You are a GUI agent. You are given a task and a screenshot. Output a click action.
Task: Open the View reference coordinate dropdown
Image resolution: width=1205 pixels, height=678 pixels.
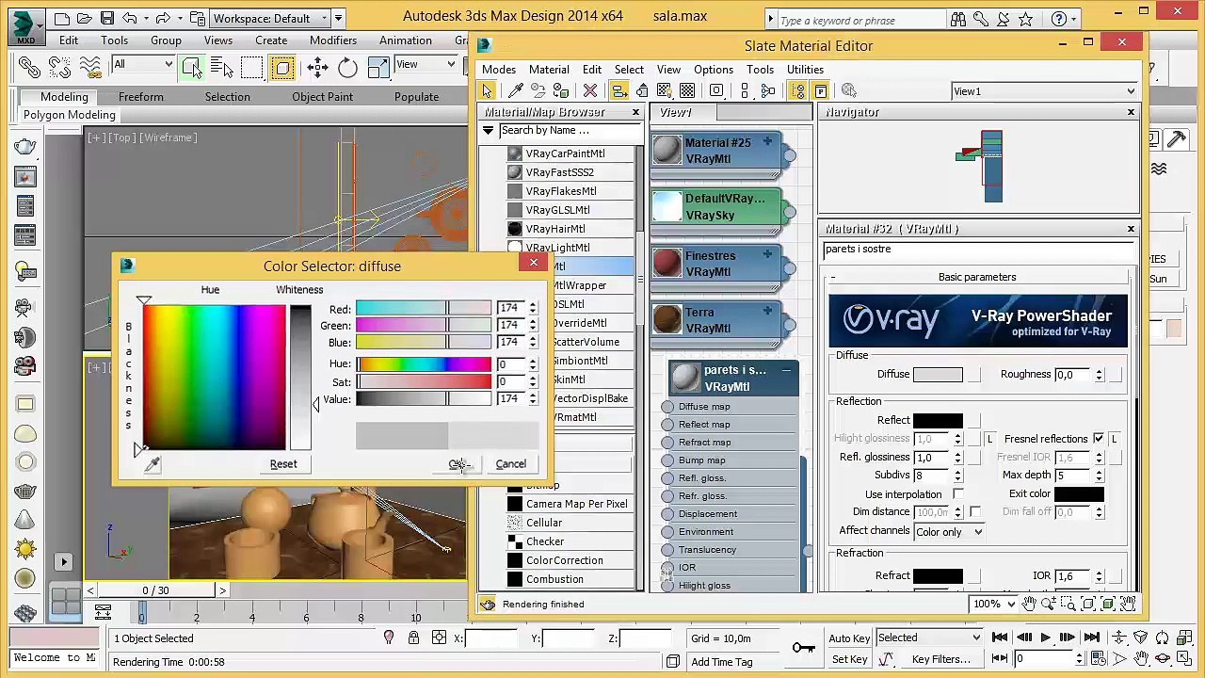point(426,64)
